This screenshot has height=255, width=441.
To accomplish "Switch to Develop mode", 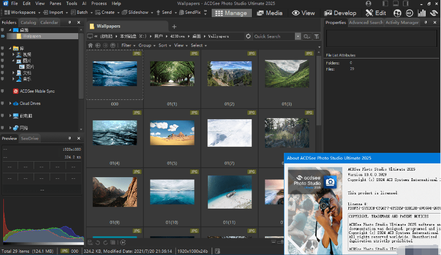I will pyautogui.click(x=340, y=13).
